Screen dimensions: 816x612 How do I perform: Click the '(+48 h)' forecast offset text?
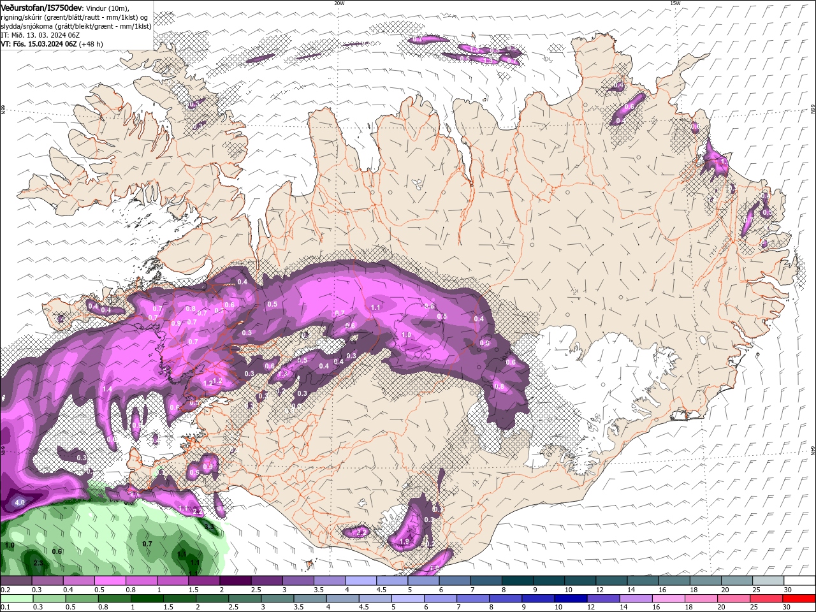92,44
